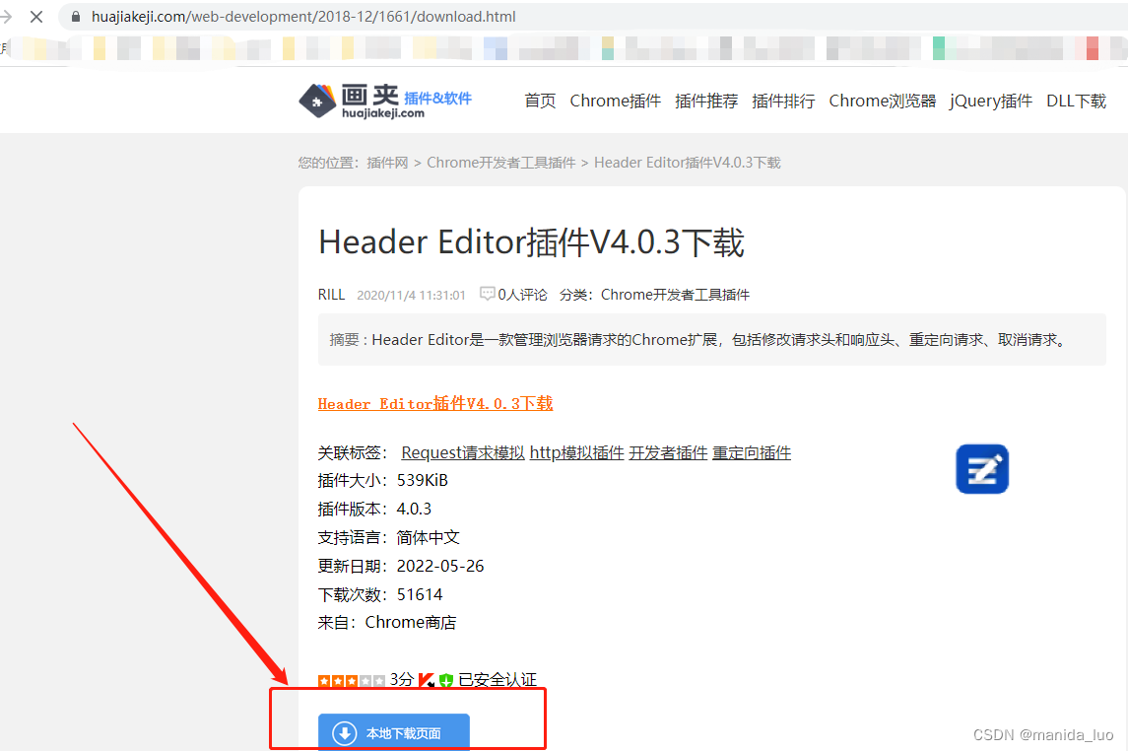Click the padlock icon in the address bar
Image resolution: width=1128 pixels, height=751 pixels.
tap(74, 16)
